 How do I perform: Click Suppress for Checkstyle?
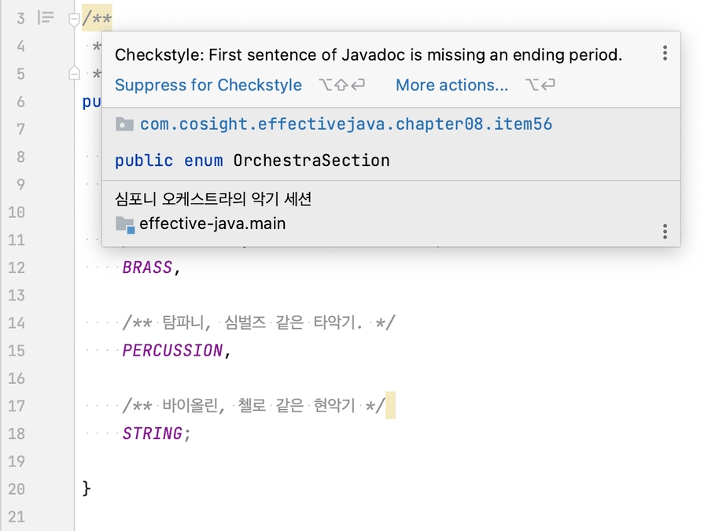208,85
